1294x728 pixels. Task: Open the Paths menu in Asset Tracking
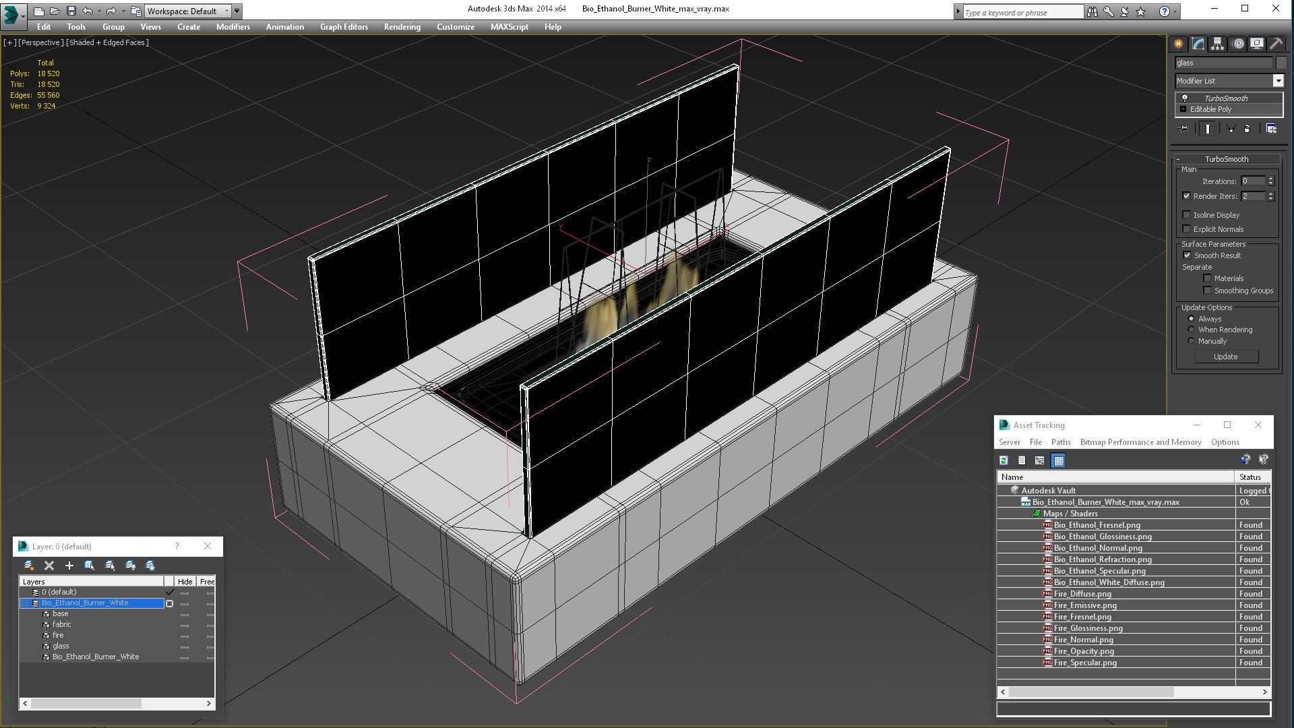tap(1061, 442)
